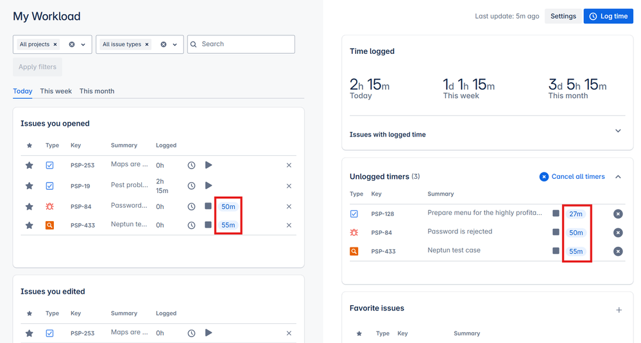Click the 55m timer badge in Unlogged timers
This screenshot has height=343, width=641.
(x=576, y=251)
